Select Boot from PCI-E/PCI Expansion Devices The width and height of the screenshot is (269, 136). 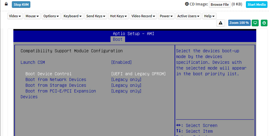[x=58, y=94]
